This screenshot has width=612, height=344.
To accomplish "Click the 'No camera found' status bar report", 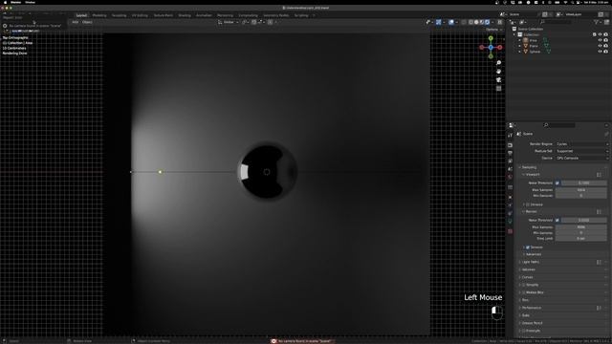I will tap(302, 341).
